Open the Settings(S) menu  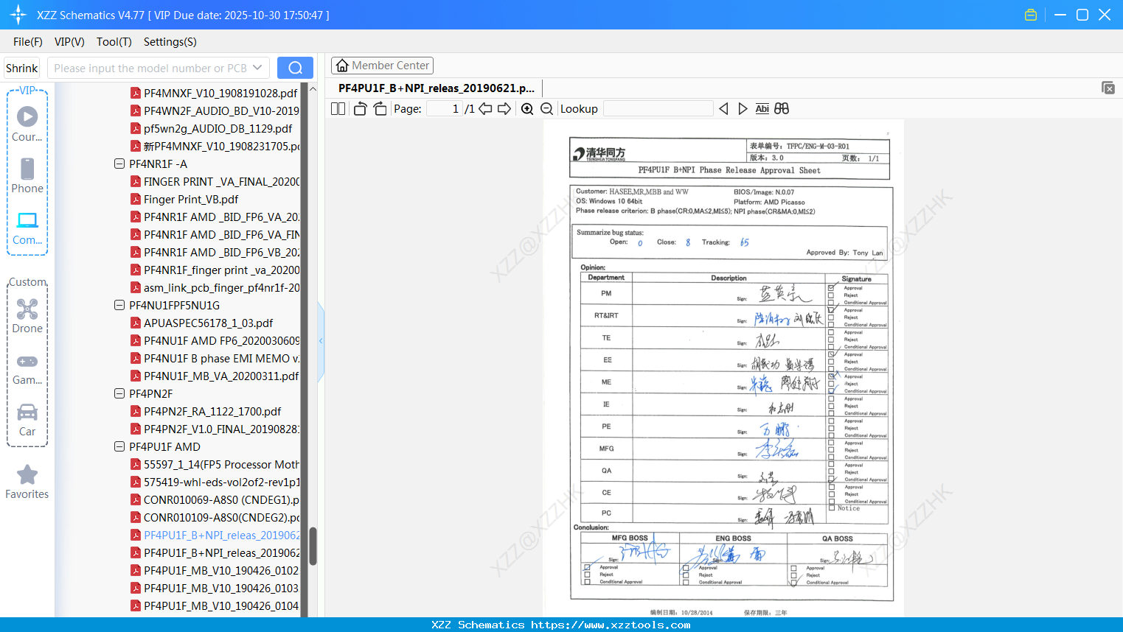(x=170, y=42)
